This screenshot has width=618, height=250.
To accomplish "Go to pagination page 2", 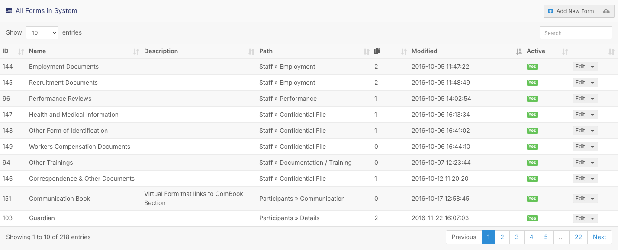I will pos(502,237).
